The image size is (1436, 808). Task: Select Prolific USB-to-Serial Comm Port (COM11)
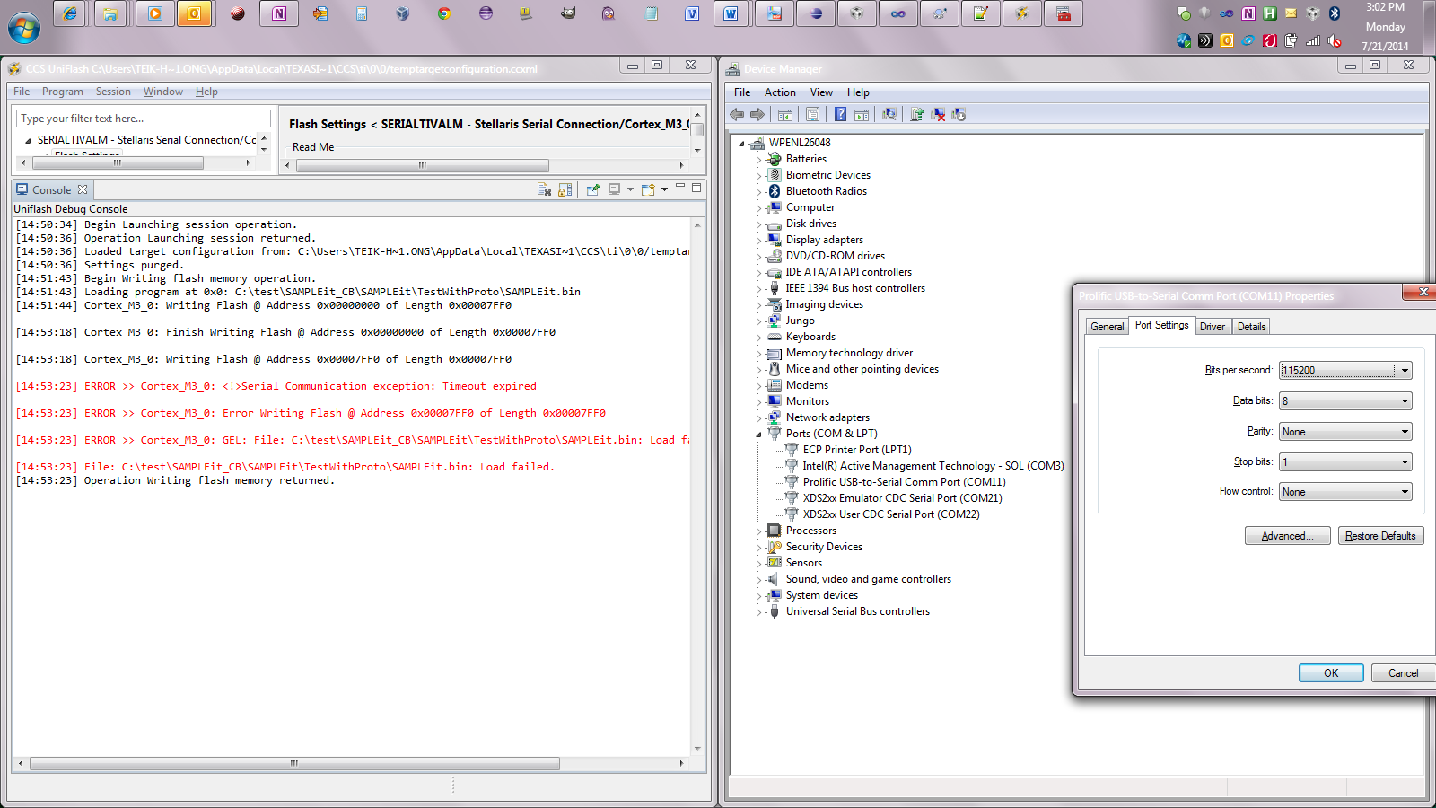point(904,482)
